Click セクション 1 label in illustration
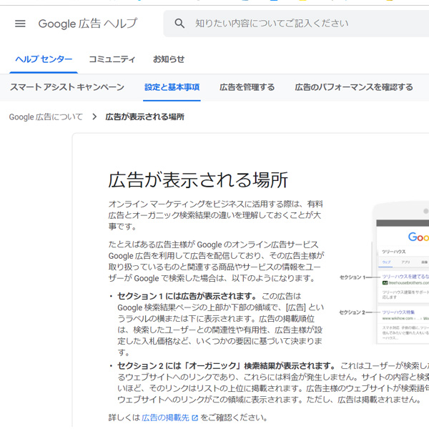Screen dimensions: 429x429 [x=352, y=277]
